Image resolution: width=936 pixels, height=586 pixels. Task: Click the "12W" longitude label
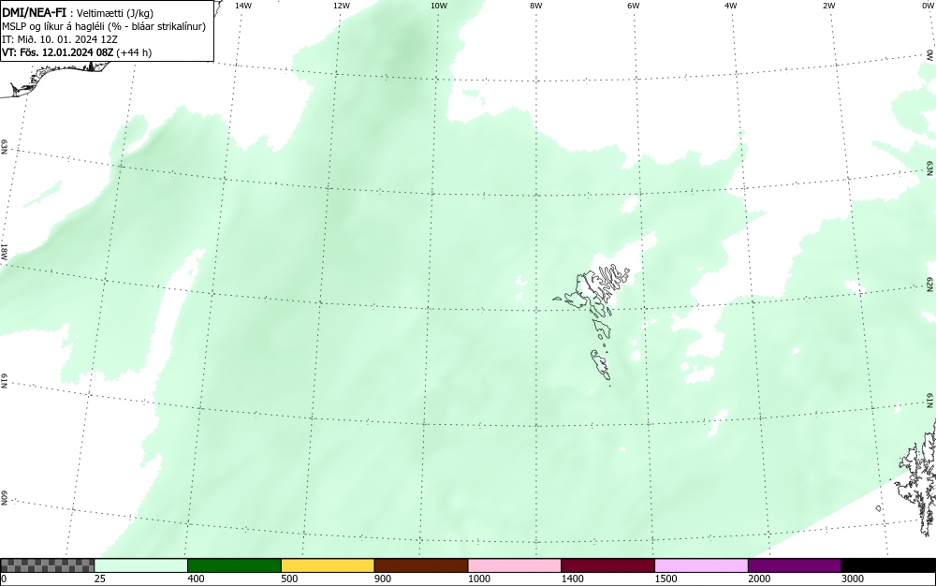341,6
